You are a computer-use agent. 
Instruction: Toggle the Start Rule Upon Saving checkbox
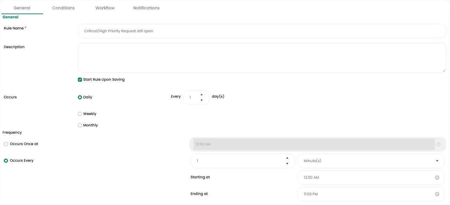pos(80,80)
